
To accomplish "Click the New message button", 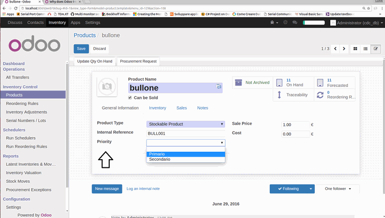I will [x=107, y=189].
